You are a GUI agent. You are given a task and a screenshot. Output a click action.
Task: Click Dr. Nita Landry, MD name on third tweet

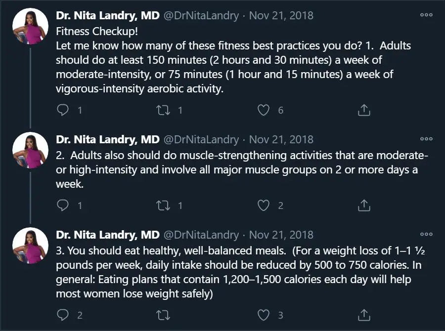pos(108,235)
